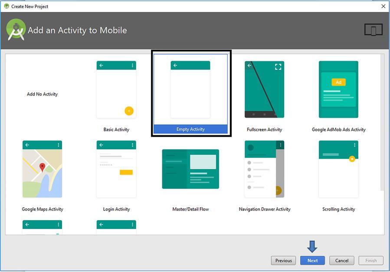Click the highlighted Empty Activity label

pyautogui.click(x=190, y=129)
